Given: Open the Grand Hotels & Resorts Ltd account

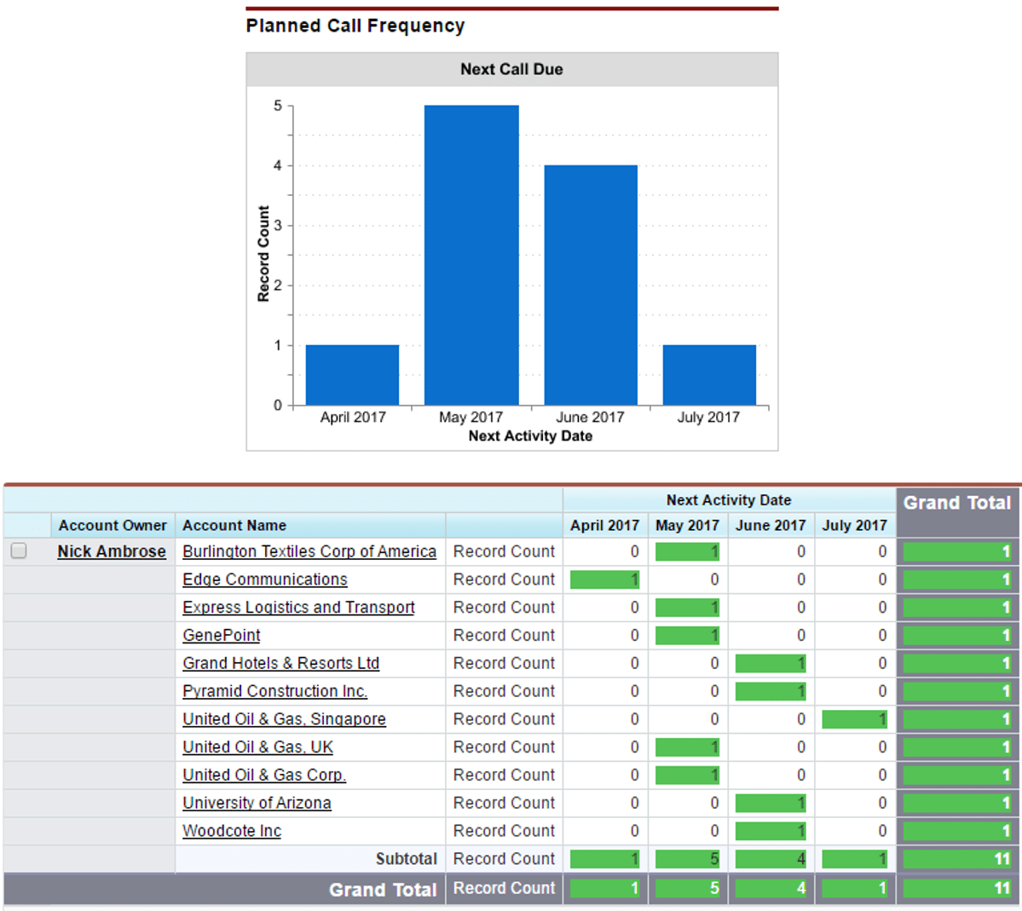Looking at the screenshot, I should [x=280, y=663].
